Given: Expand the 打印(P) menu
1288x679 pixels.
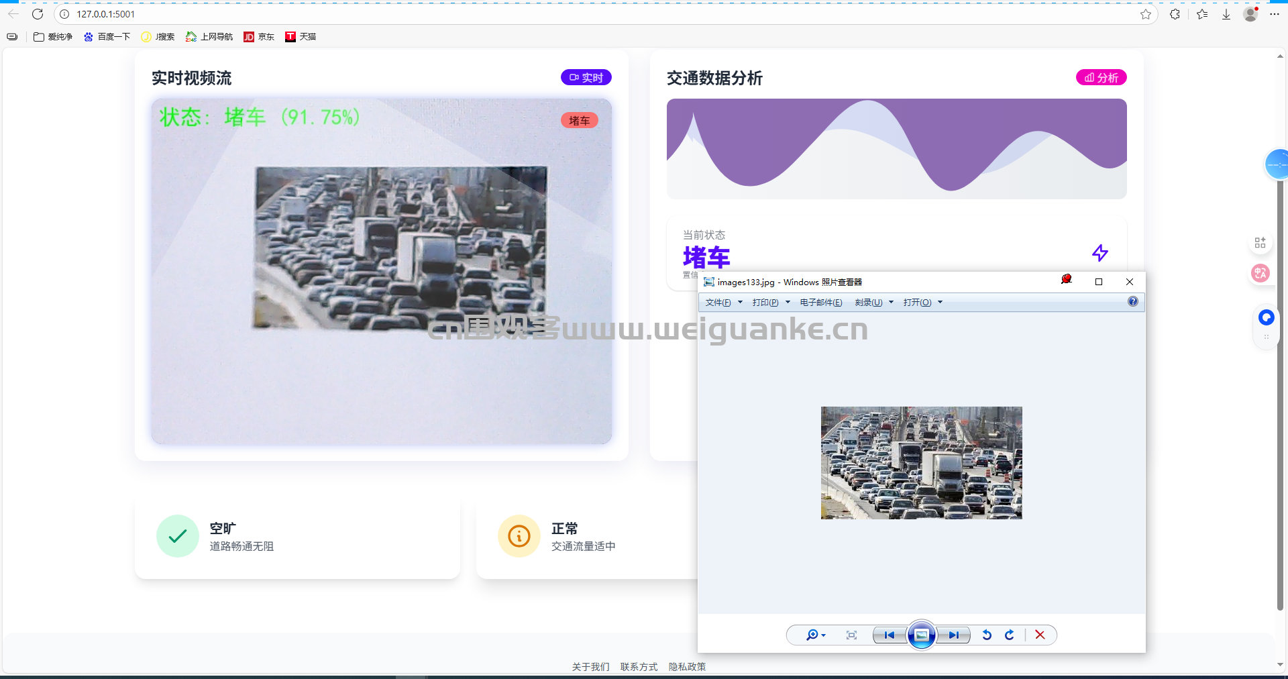Looking at the screenshot, I should pos(770,303).
